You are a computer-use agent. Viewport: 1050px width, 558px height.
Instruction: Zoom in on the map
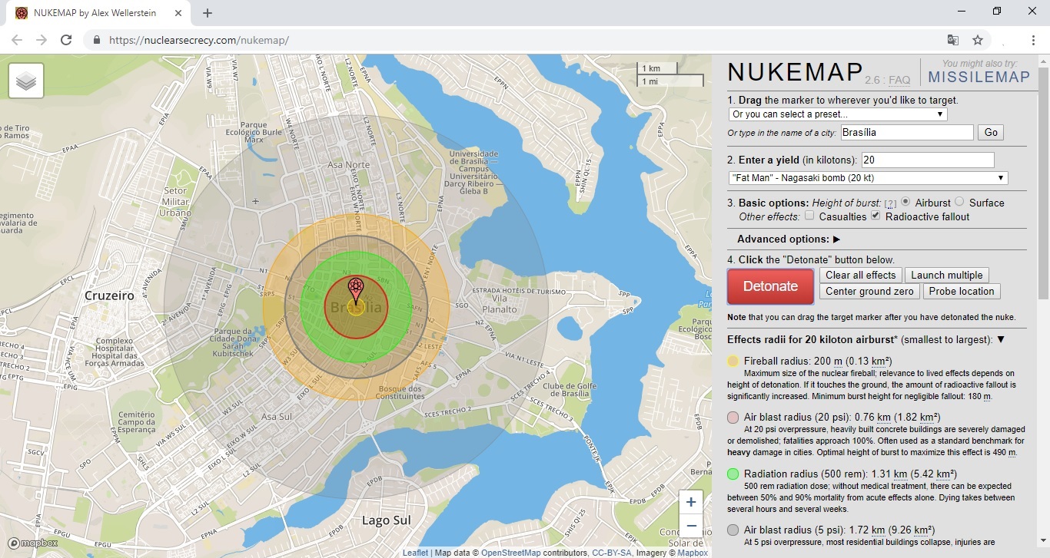click(x=691, y=502)
